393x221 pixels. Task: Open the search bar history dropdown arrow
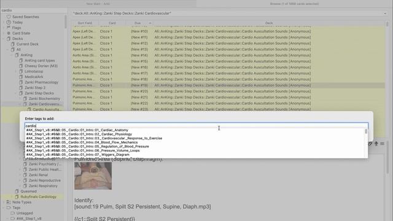[x=385, y=14]
